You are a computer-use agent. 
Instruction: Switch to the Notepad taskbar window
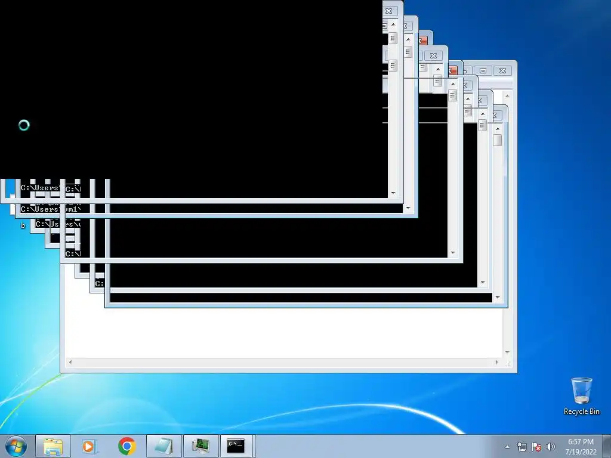(164, 446)
